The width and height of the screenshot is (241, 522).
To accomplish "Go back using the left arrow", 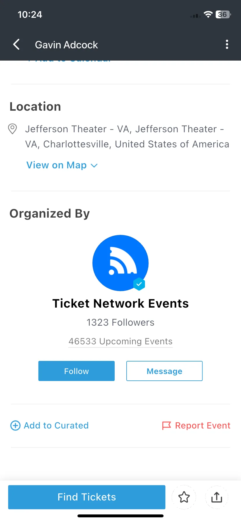I will click(x=17, y=45).
